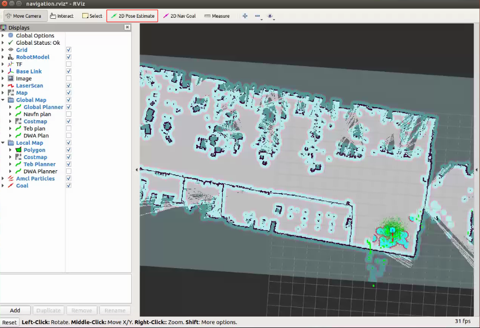Expand the Polygon sub-item arrow
The height and width of the screenshot is (328, 480).
(x=10, y=150)
